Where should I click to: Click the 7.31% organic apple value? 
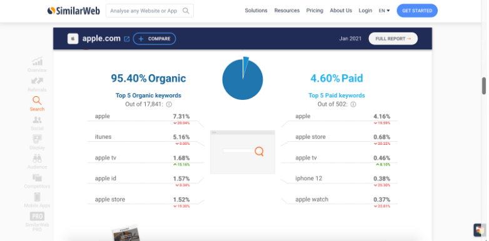tap(181, 117)
